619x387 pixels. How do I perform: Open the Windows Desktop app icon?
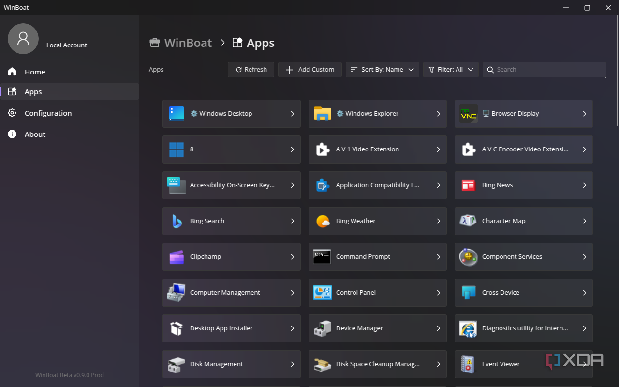(x=177, y=114)
